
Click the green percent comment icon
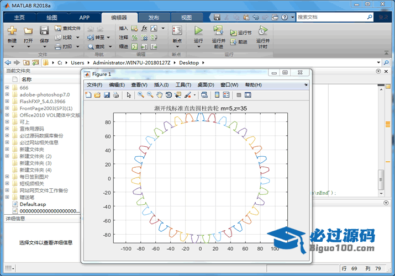(x=135, y=38)
